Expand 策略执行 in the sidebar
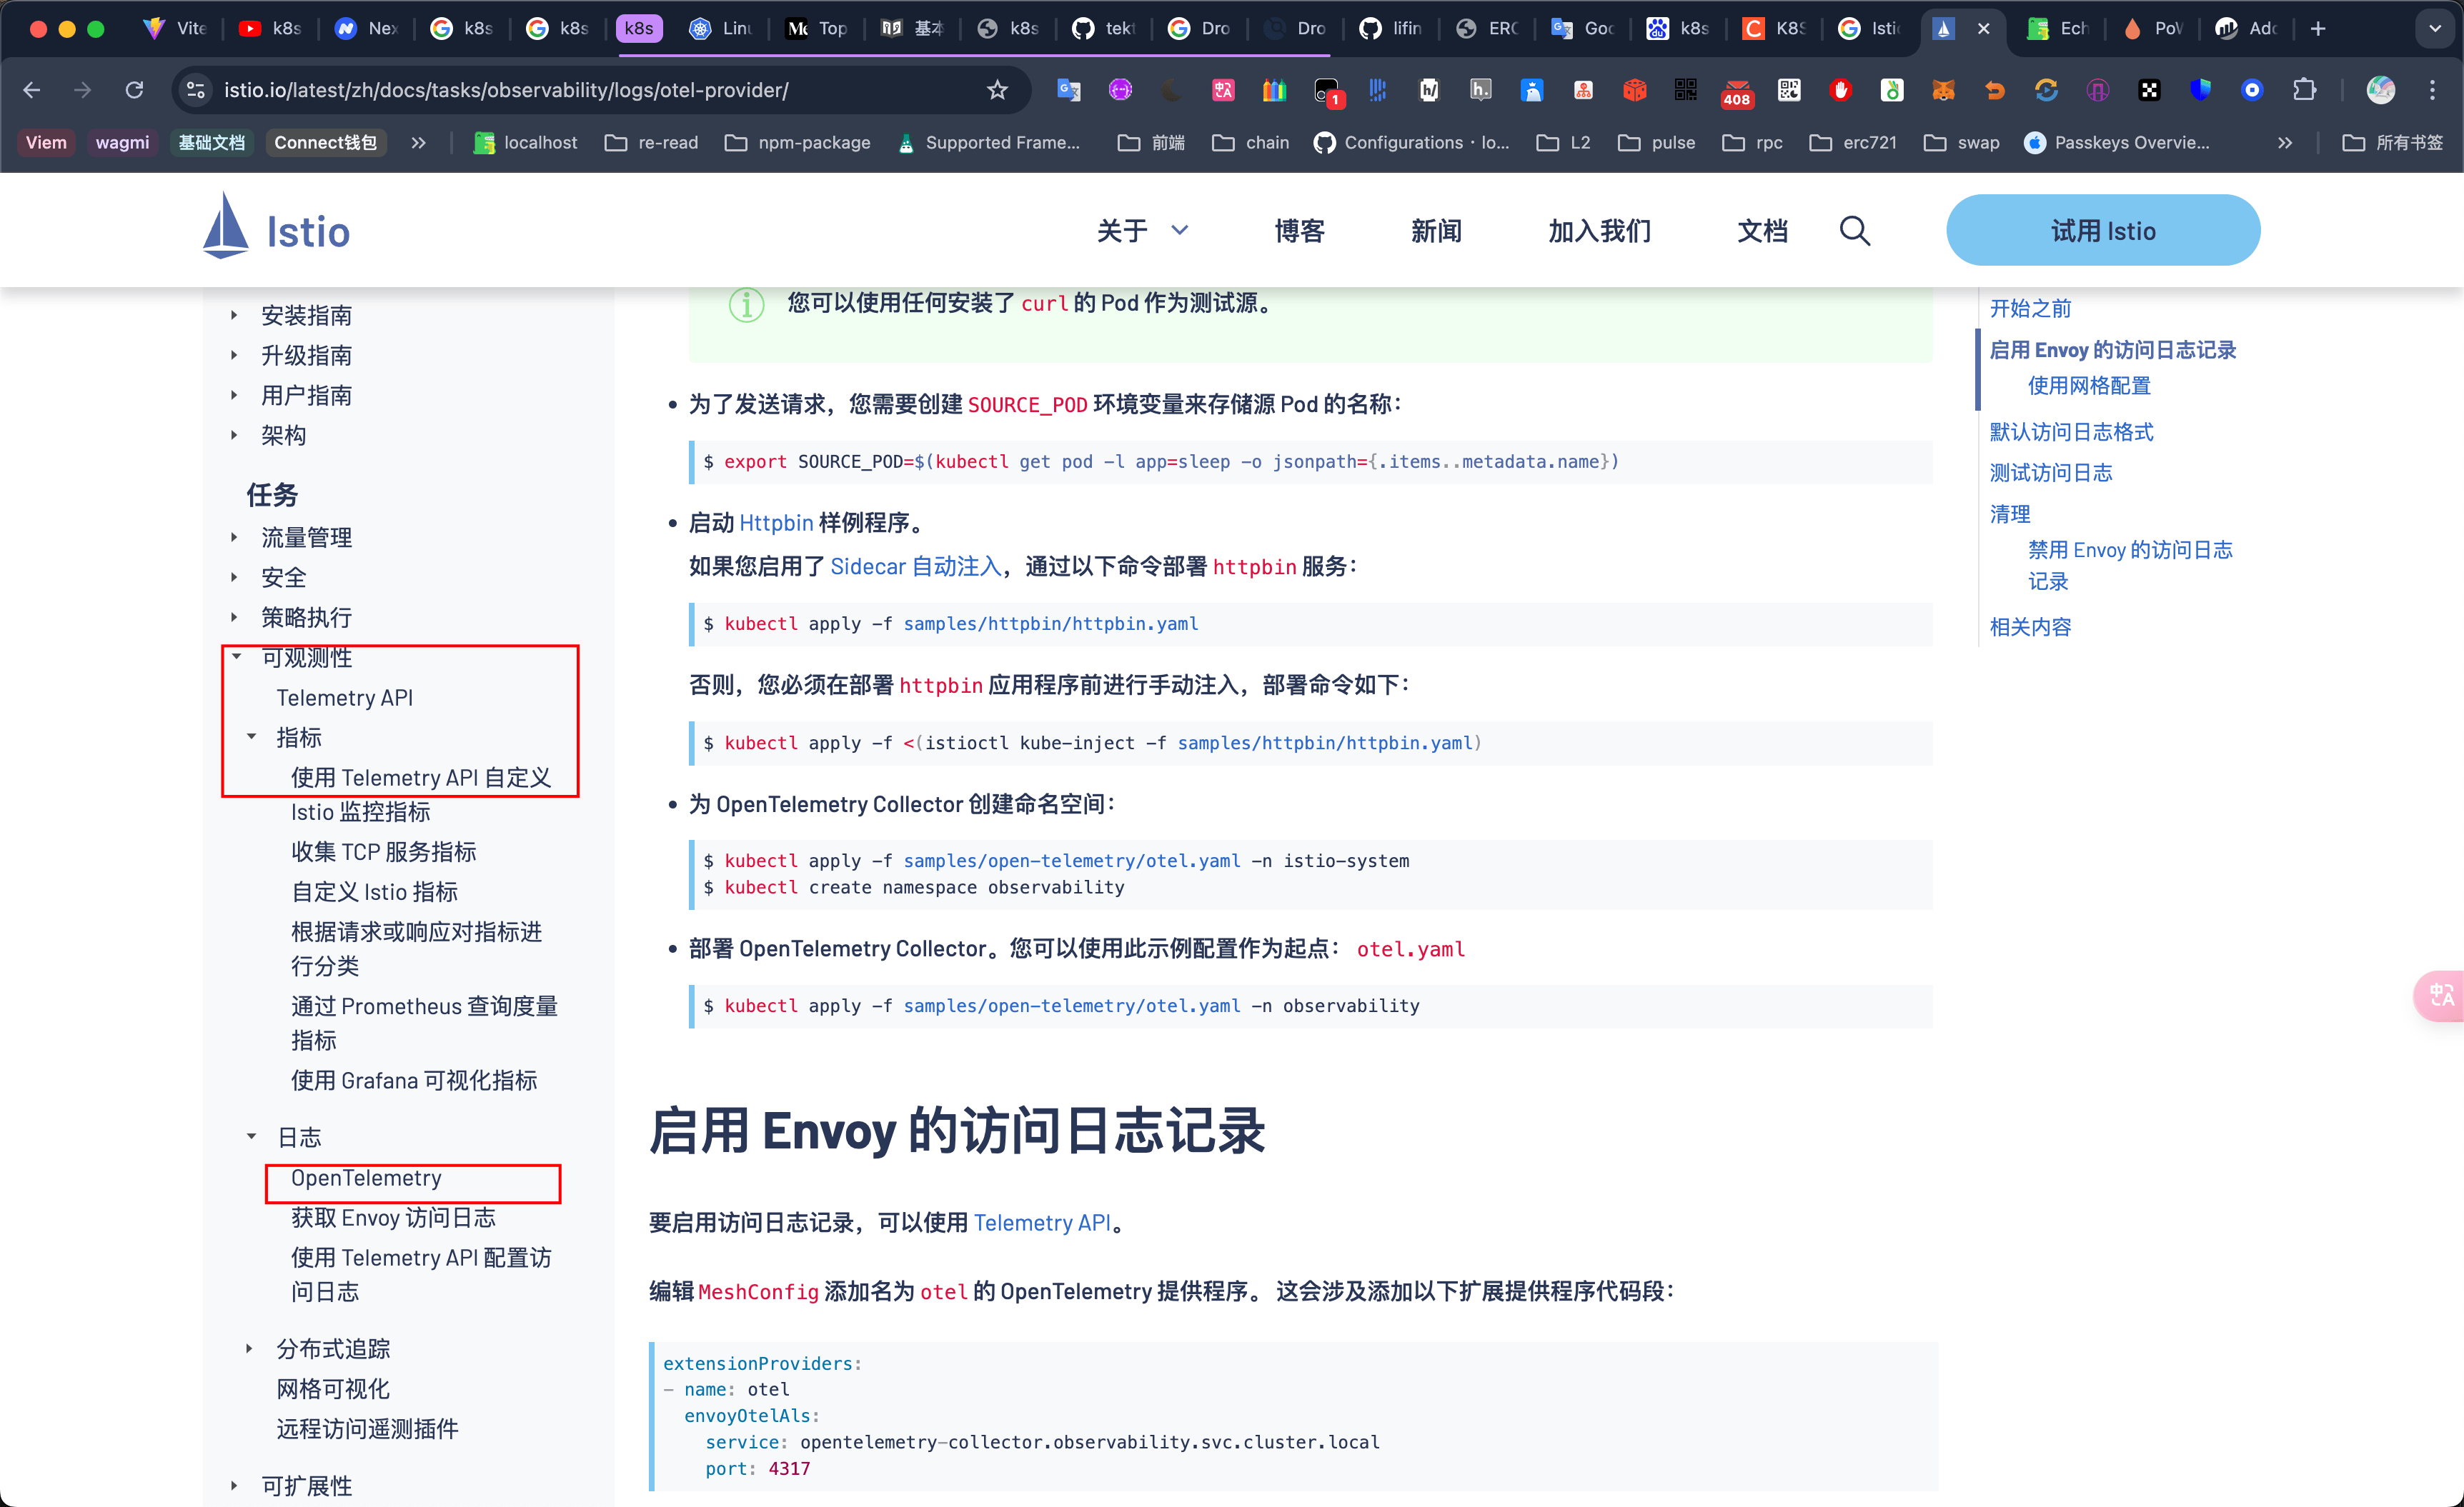2464x1507 pixels. [234, 618]
